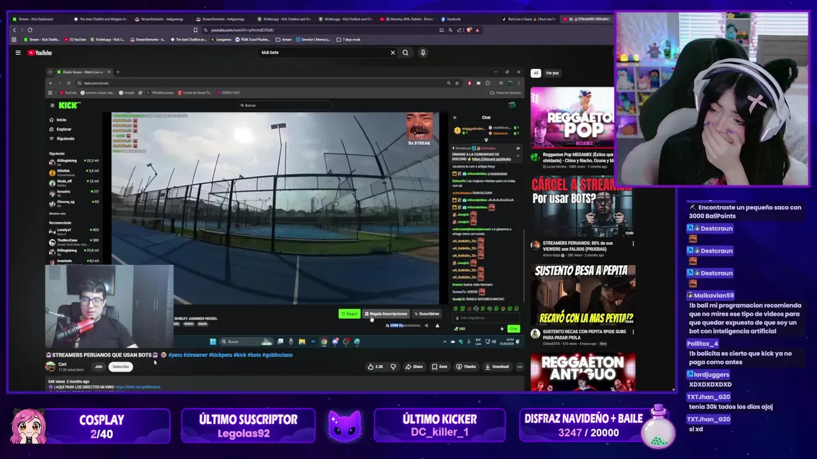Open the '(1) YouTube' bookmark
The image size is (817, 459).
[77, 40]
